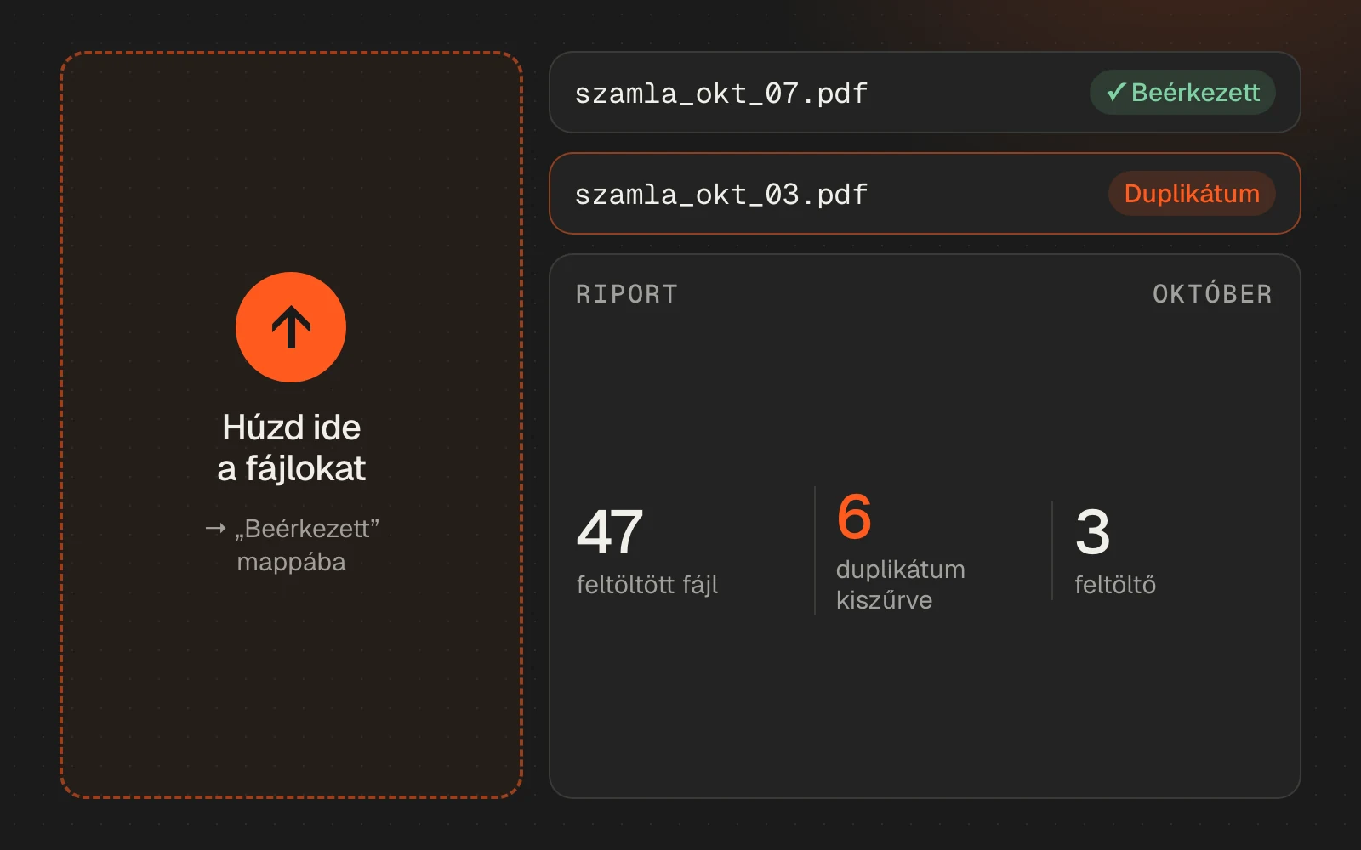Click the number 47 in the report

pos(610,532)
